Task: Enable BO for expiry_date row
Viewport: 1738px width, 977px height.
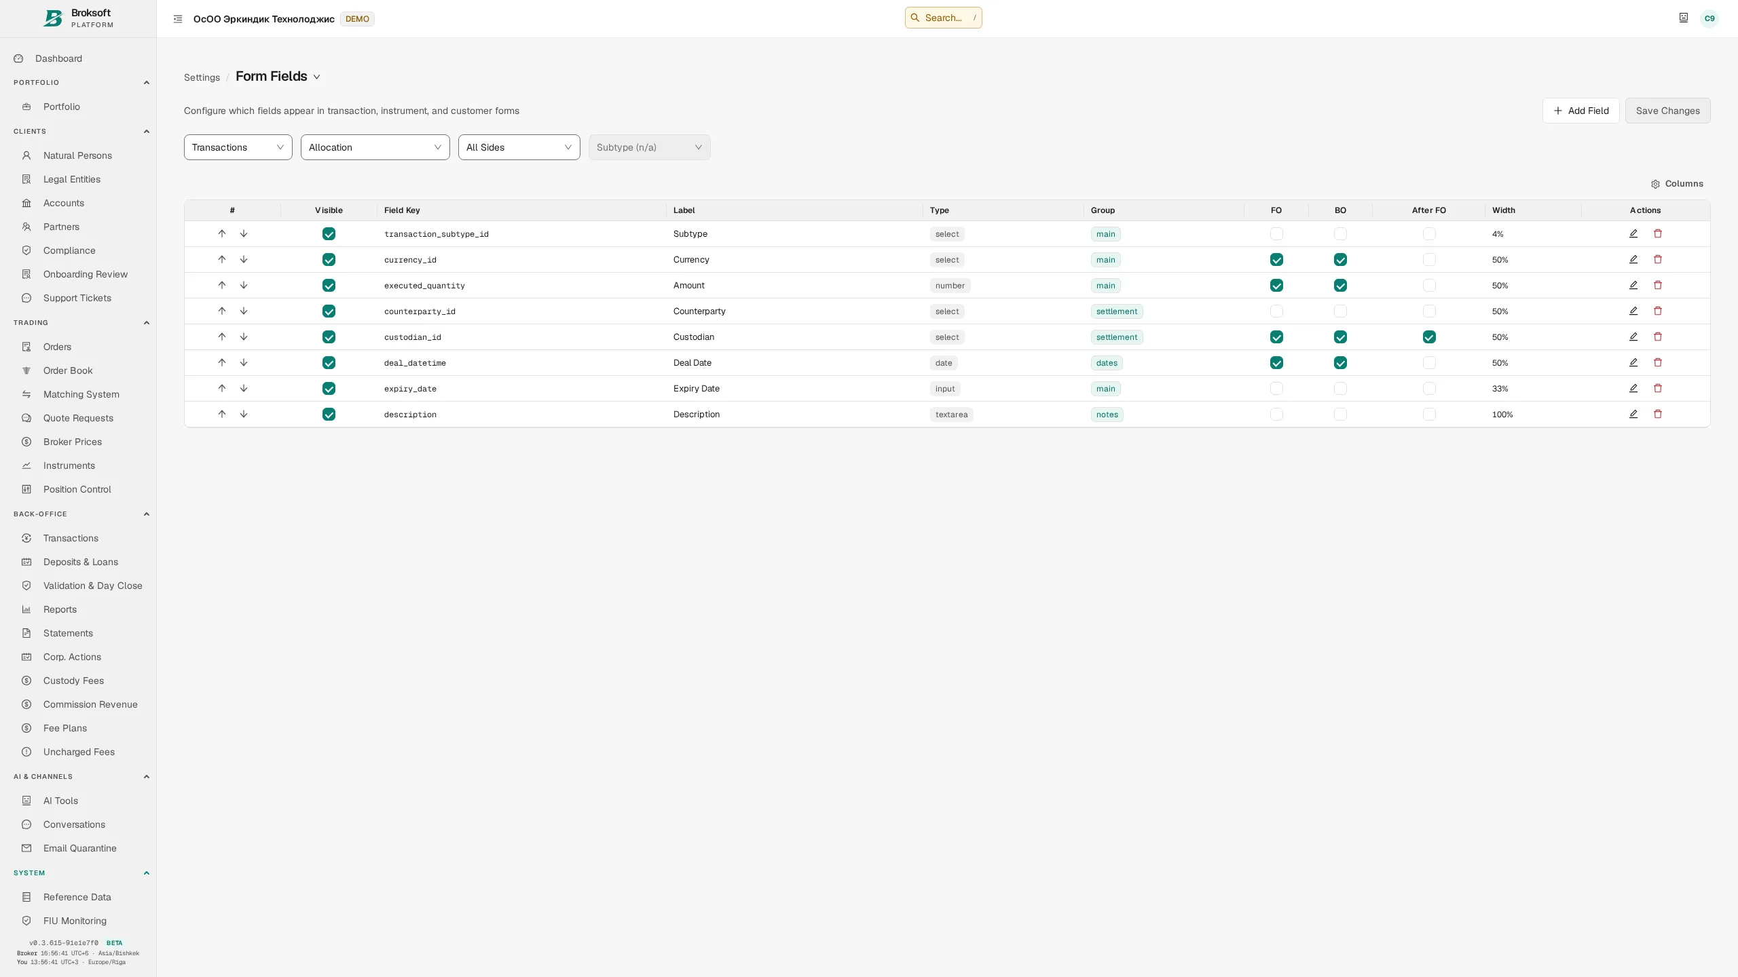Action: point(1340,389)
